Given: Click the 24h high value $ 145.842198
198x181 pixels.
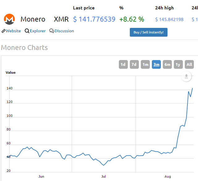Looking at the screenshot, I should click(x=169, y=19).
